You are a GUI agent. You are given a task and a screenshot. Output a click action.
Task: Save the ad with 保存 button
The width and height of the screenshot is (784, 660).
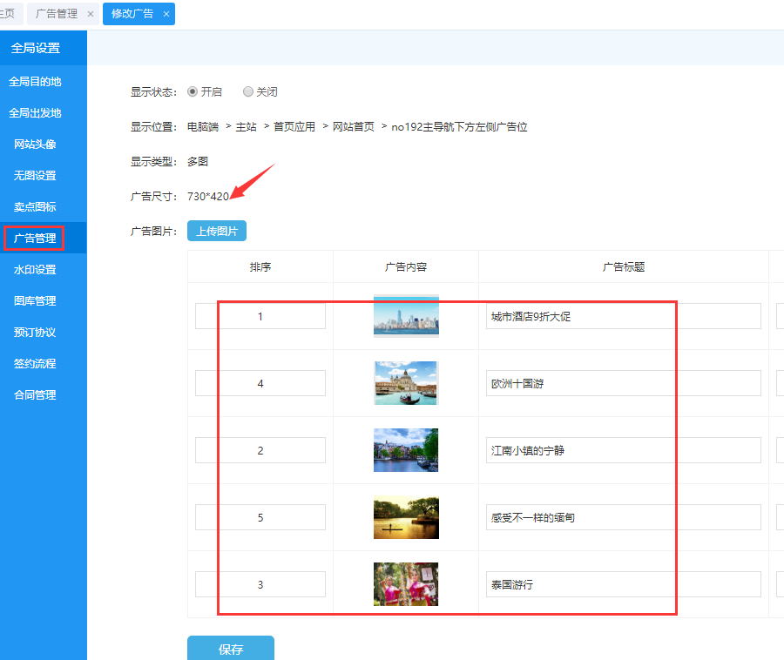pos(231,649)
